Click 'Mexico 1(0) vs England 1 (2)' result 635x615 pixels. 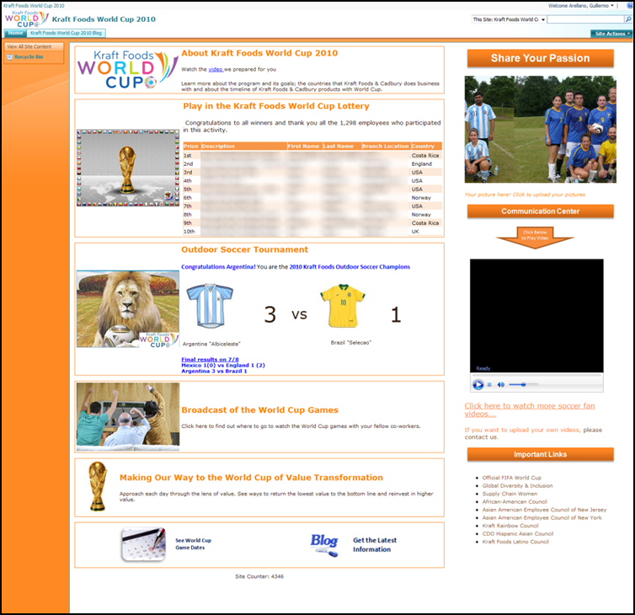coord(222,365)
